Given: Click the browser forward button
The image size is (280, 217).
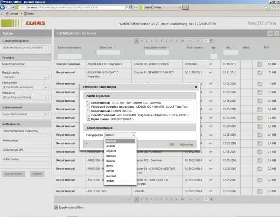Looking at the screenshot, I should [8, 7].
